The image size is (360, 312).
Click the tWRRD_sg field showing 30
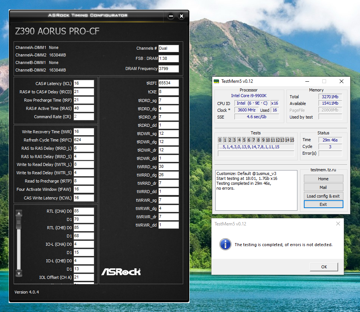tap(169, 167)
